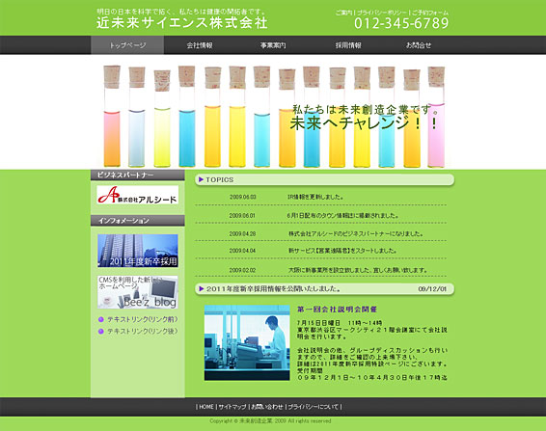Go to the 事業案内 menu item
The height and width of the screenshot is (431, 546).
(273, 45)
